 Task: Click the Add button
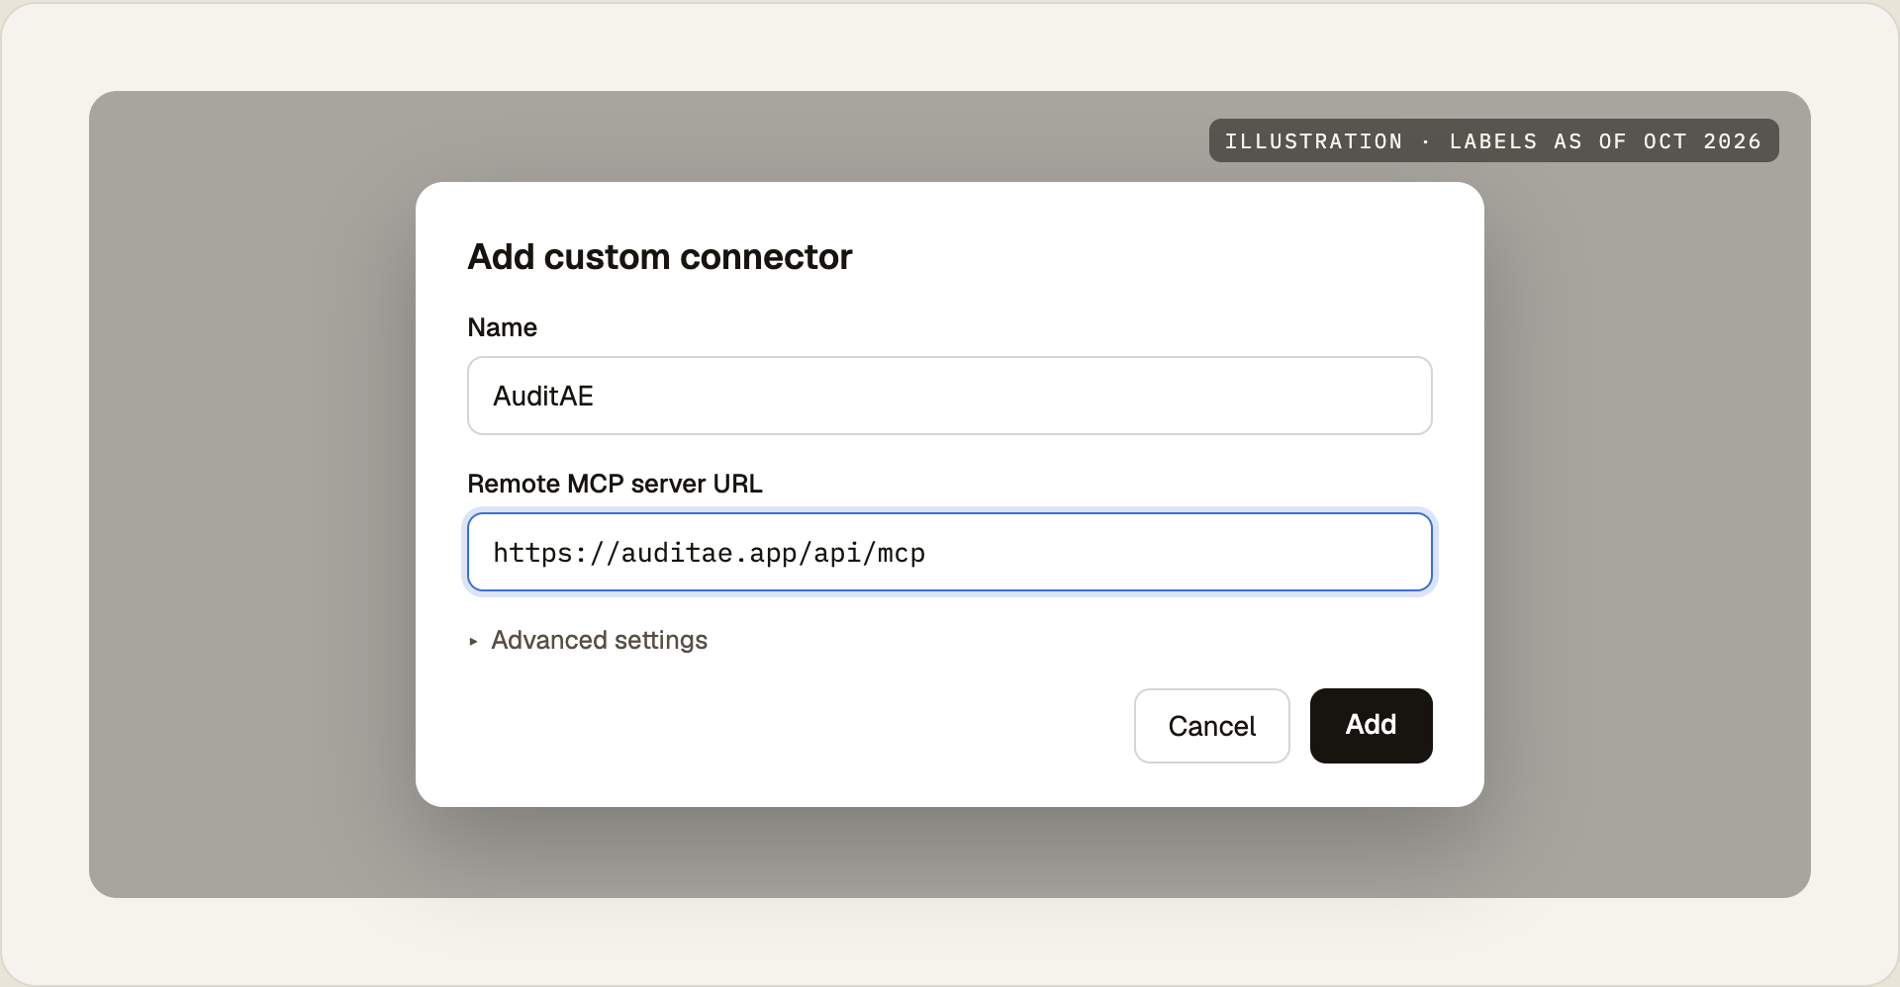point(1371,725)
